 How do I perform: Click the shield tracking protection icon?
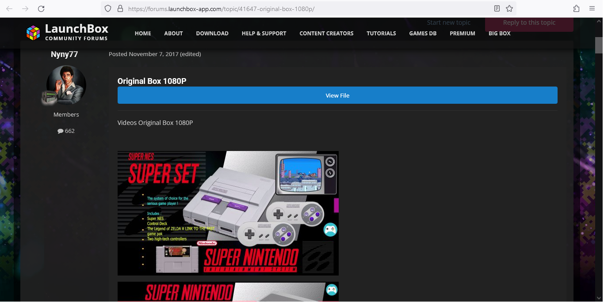coord(108,9)
